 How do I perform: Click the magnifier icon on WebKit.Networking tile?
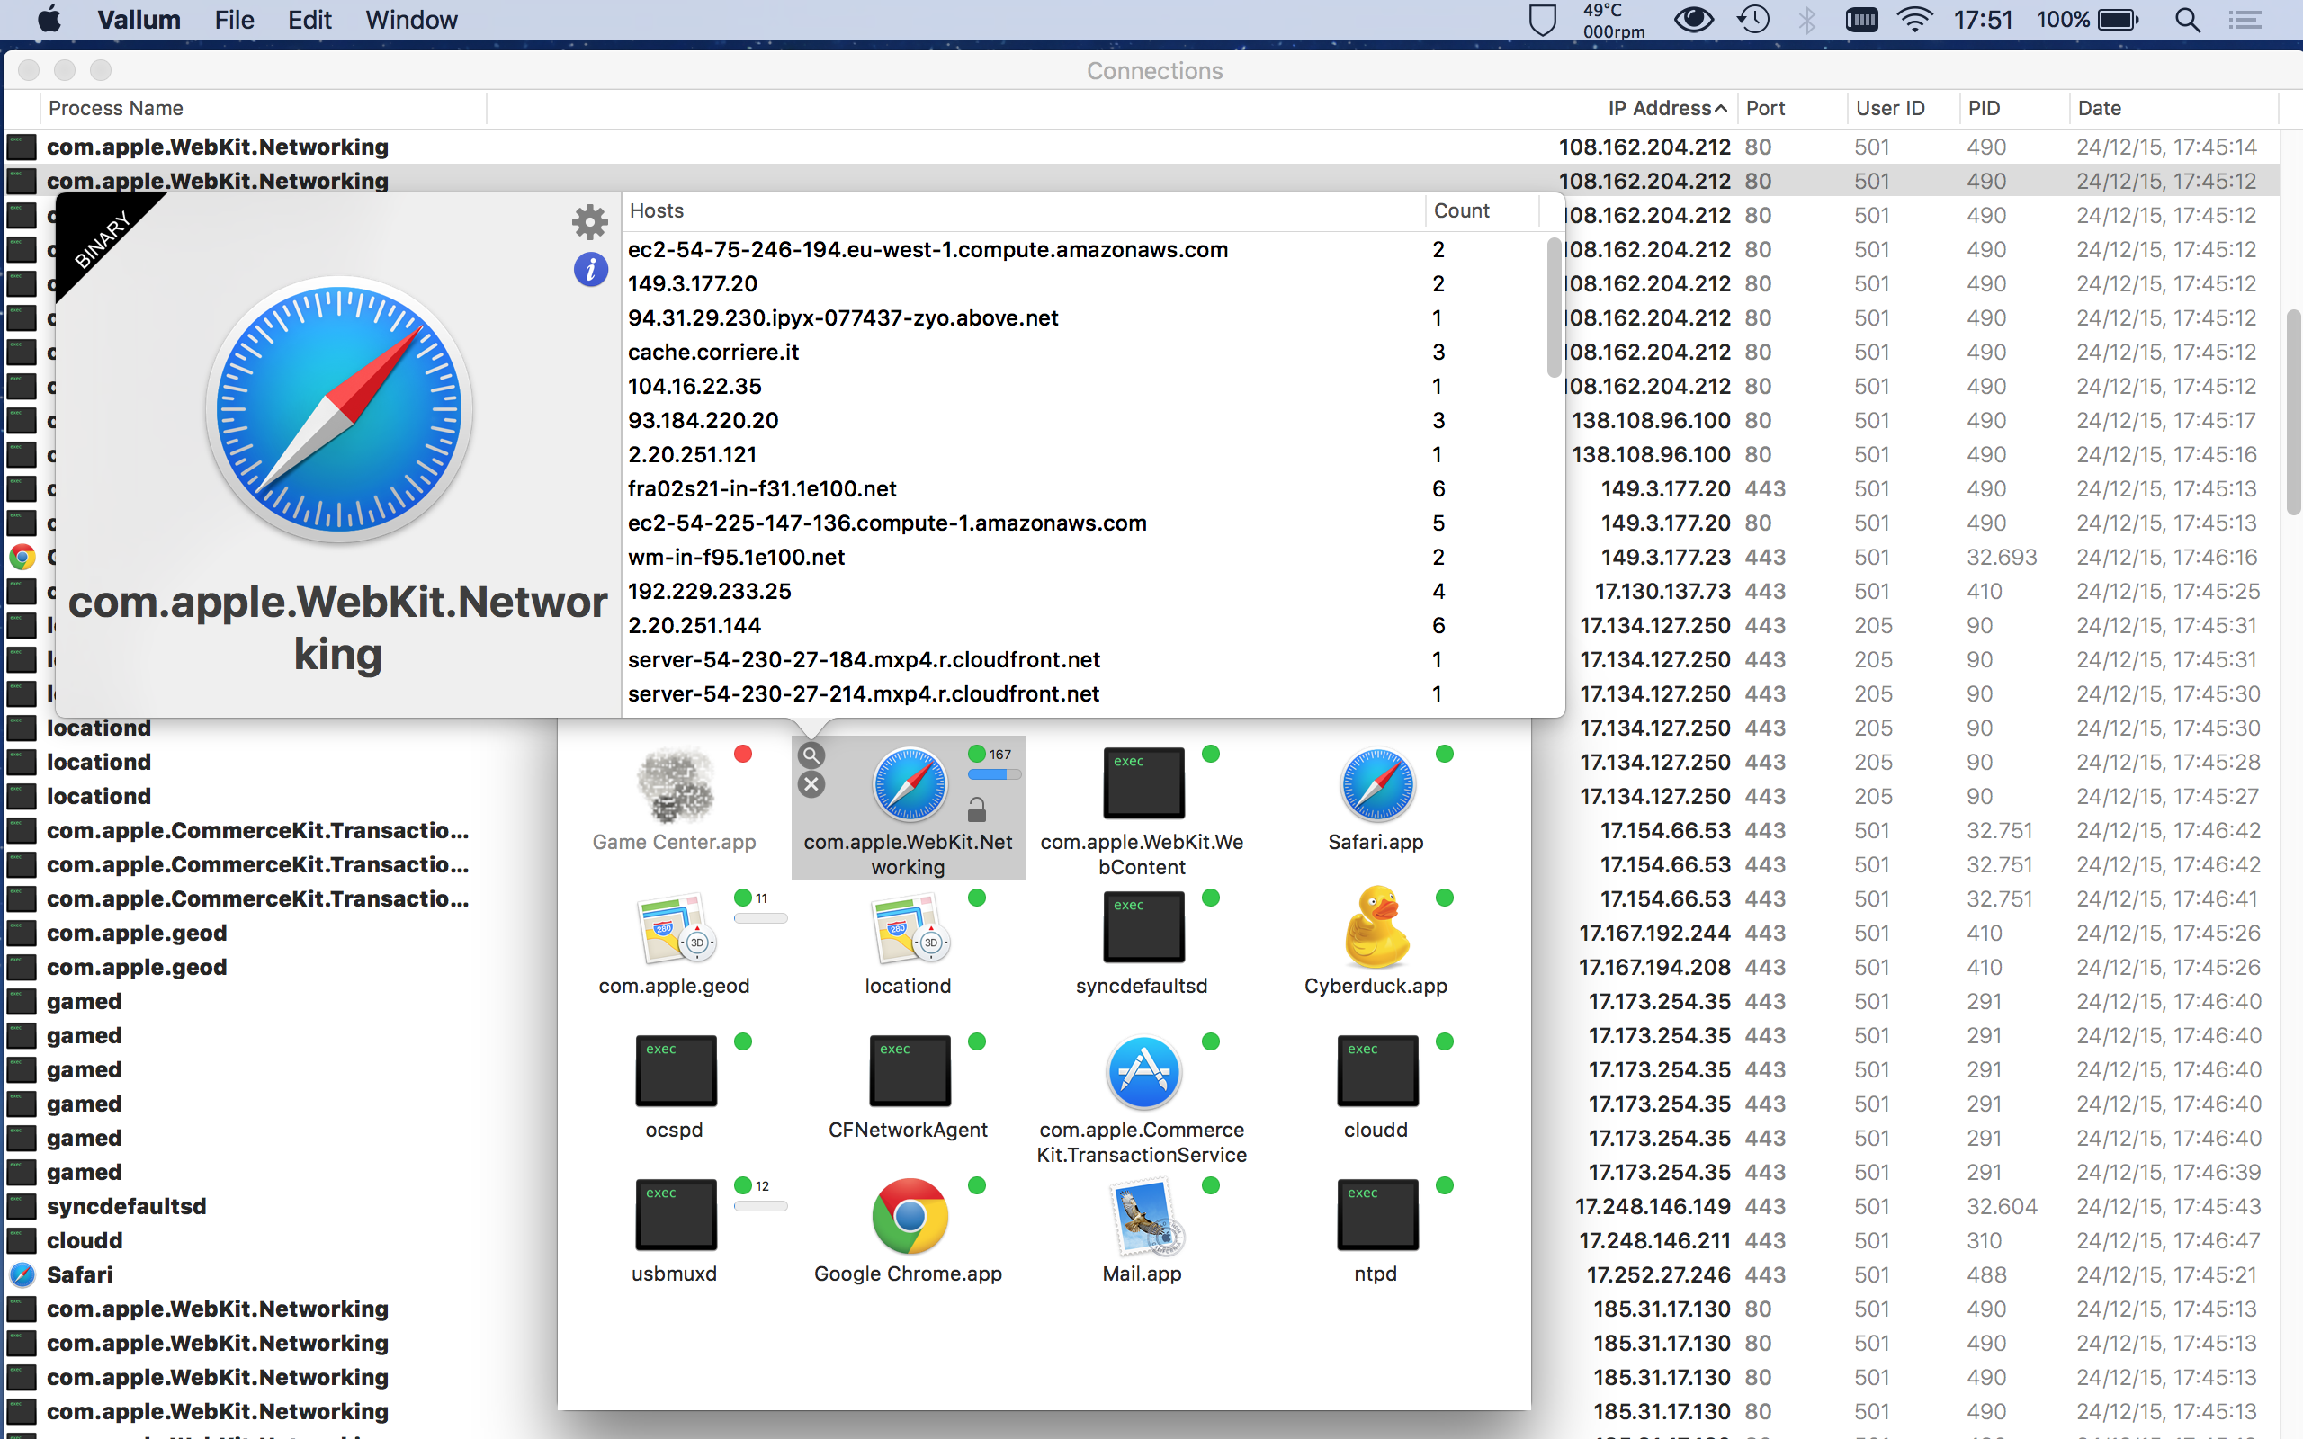coord(811,755)
